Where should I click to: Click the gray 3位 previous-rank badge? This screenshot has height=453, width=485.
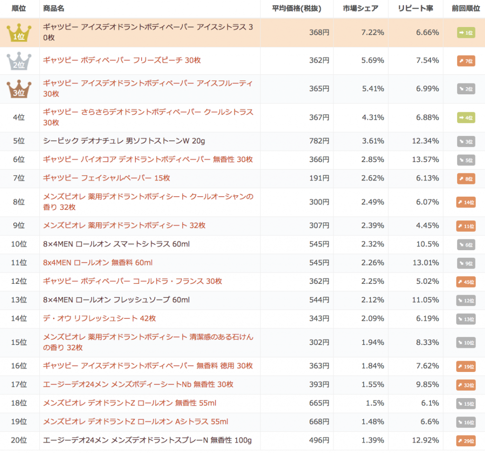click(x=466, y=141)
